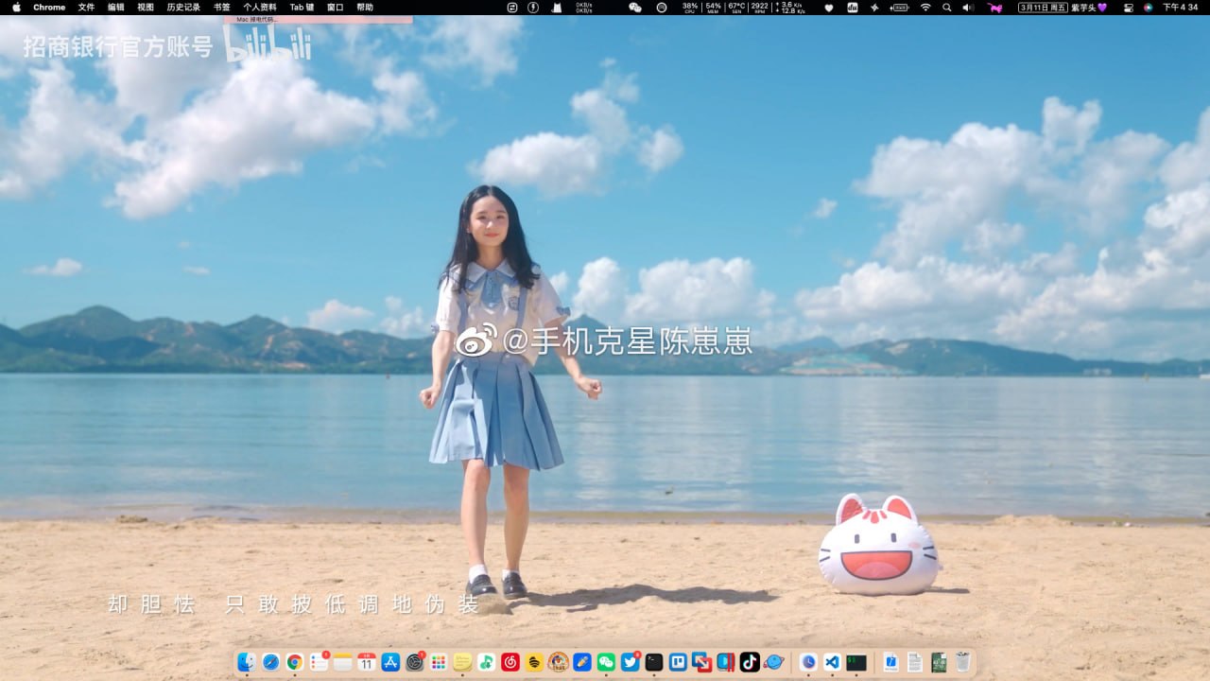Image resolution: width=1210 pixels, height=681 pixels.
Task: Open Reminders app in the Dock
Action: click(319, 662)
